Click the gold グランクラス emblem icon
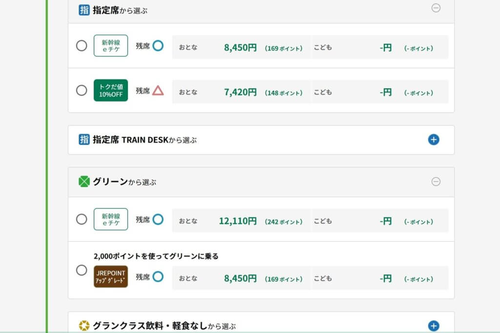 84,326
